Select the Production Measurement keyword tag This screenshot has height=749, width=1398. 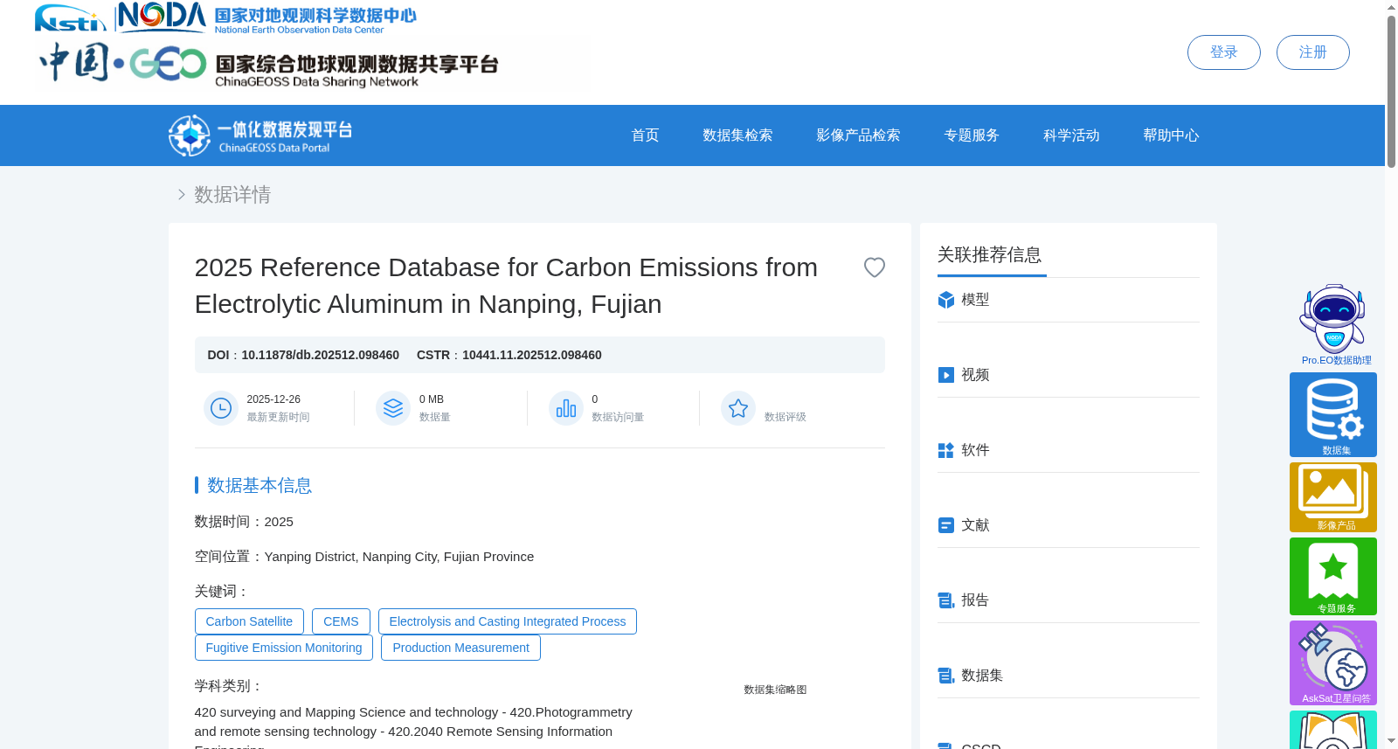[x=460, y=648]
